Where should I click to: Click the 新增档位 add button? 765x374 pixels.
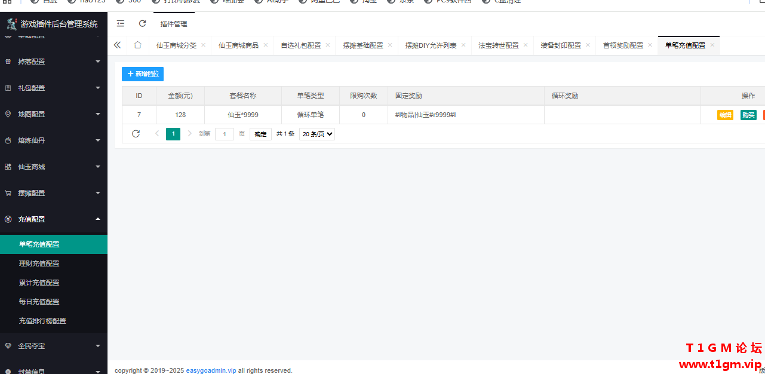tap(143, 74)
